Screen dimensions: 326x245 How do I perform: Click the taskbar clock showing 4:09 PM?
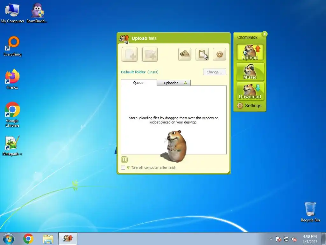pos(310,239)
